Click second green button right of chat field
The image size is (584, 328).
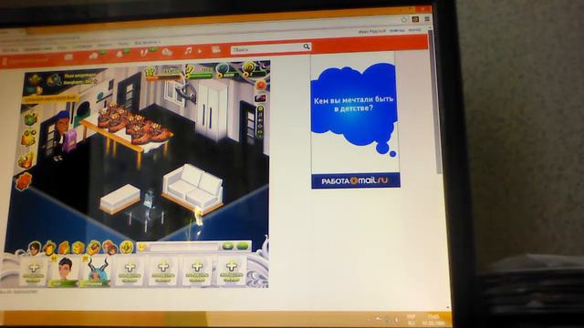point(244,245)
